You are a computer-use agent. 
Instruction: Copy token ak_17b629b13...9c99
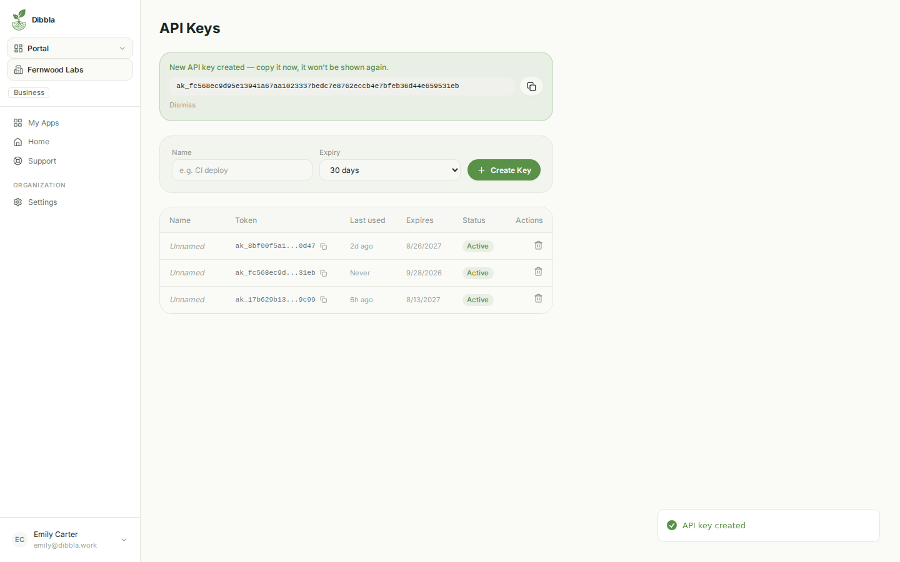324,300
